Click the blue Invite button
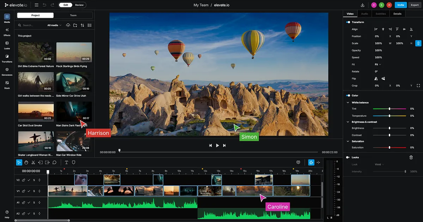The height and width of the screenshot is (222, 423). [400, 5]
